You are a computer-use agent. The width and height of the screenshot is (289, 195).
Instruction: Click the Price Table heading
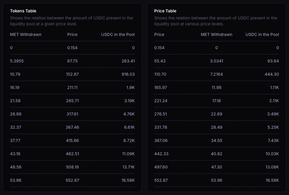point(165,11)
